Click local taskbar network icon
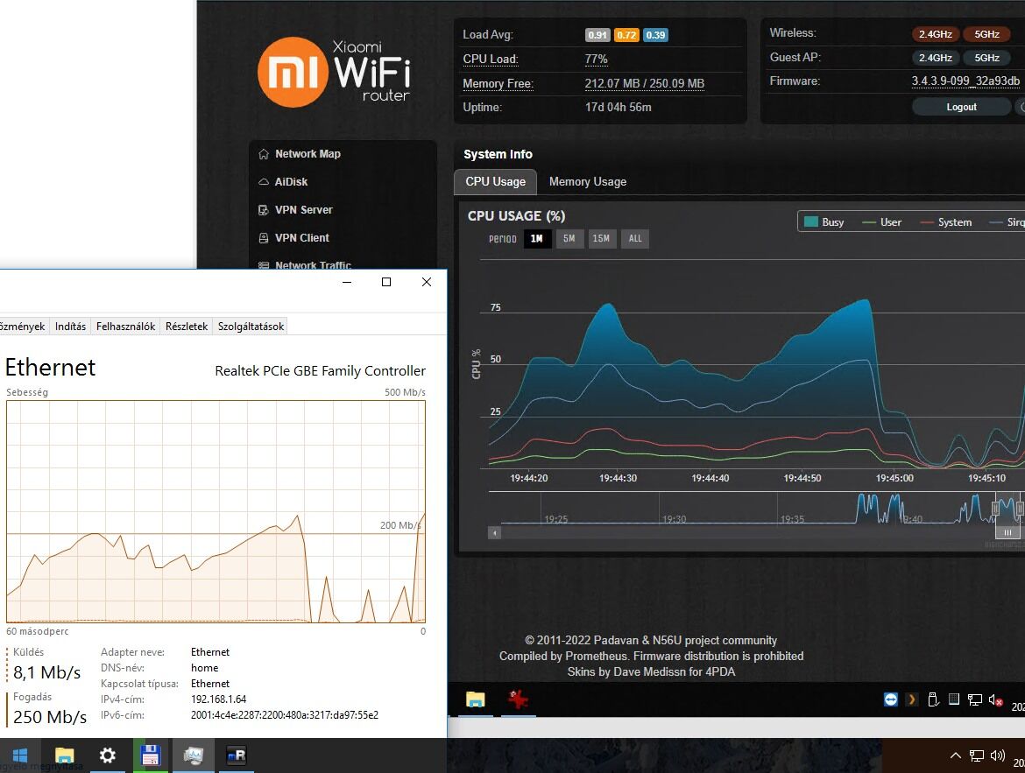This screenshot has width=1025, height=773. point(977,756)
